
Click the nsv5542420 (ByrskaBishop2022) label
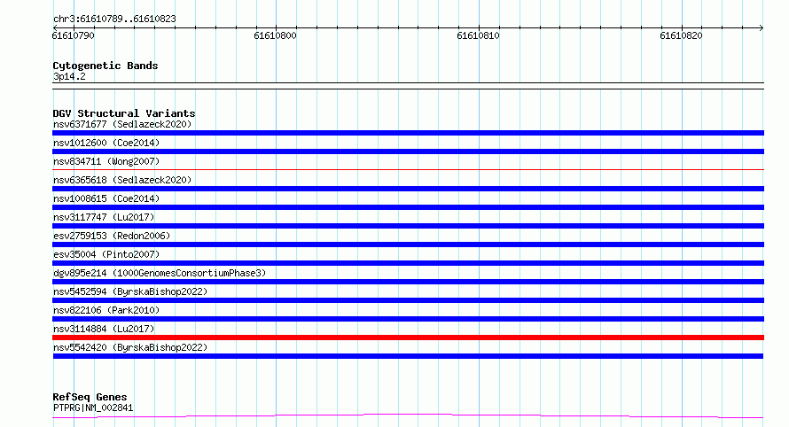(x=130, y=347)
